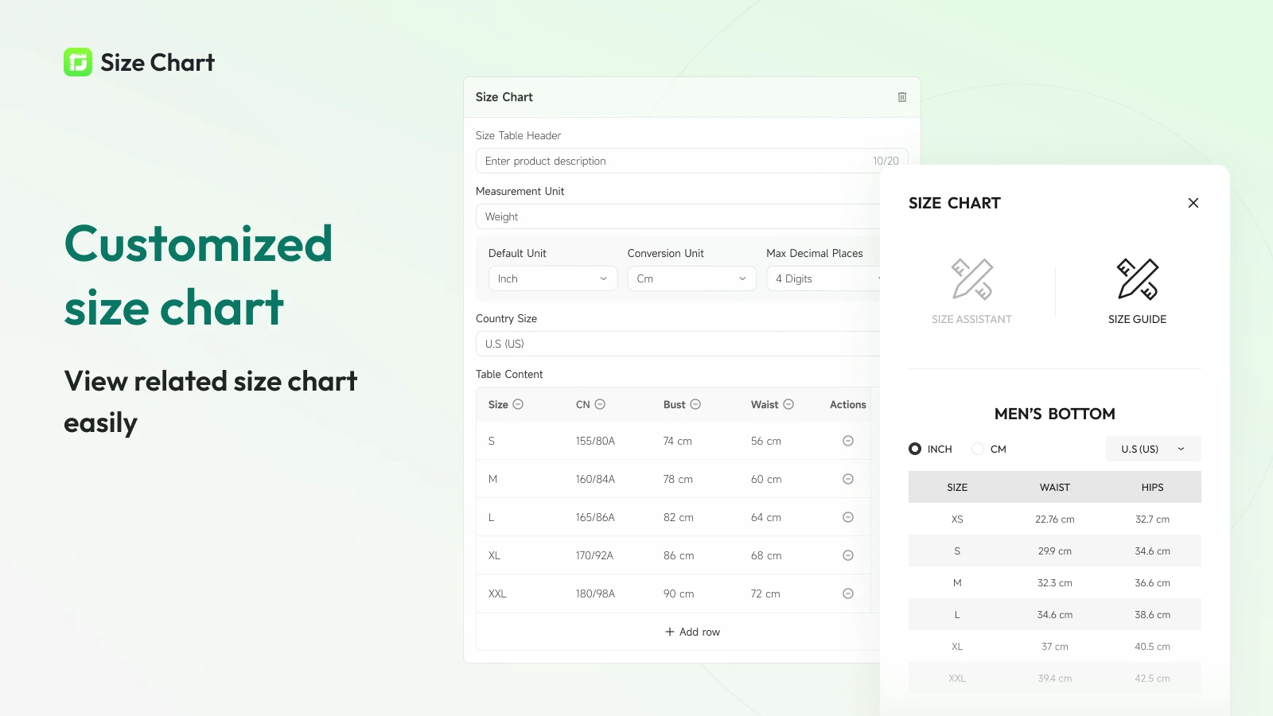The image size is (1273, 716).
Task: Click the 40.5 cm hips value
Action: (x=1152, y=647)
